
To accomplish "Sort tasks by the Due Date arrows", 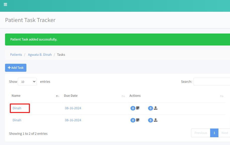I will (x=123, y=96).
